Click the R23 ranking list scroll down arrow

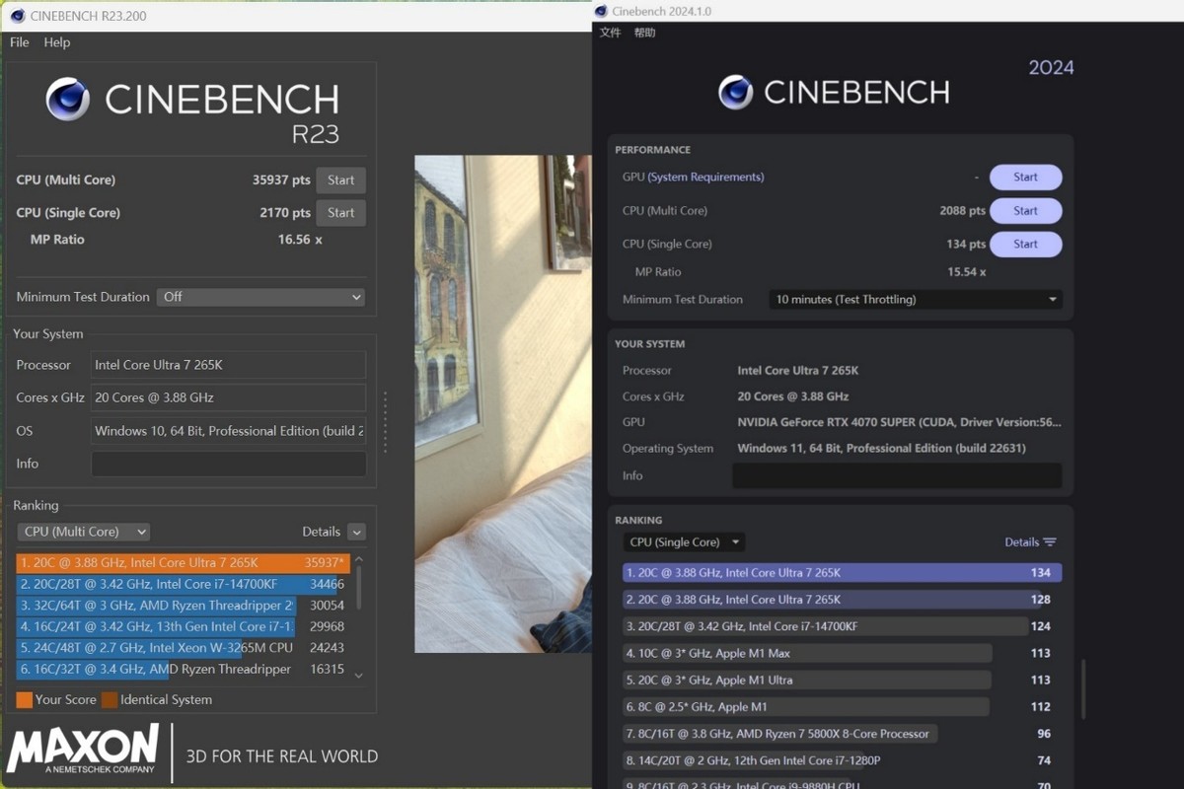click(358, 676)
